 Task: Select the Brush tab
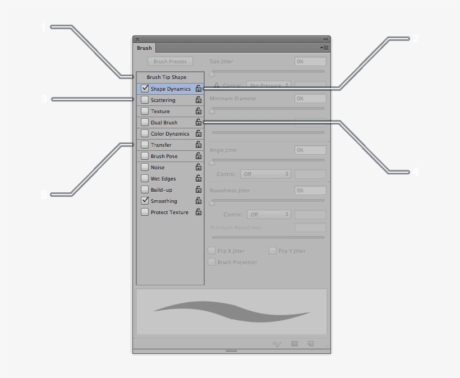tap(144, 48)
